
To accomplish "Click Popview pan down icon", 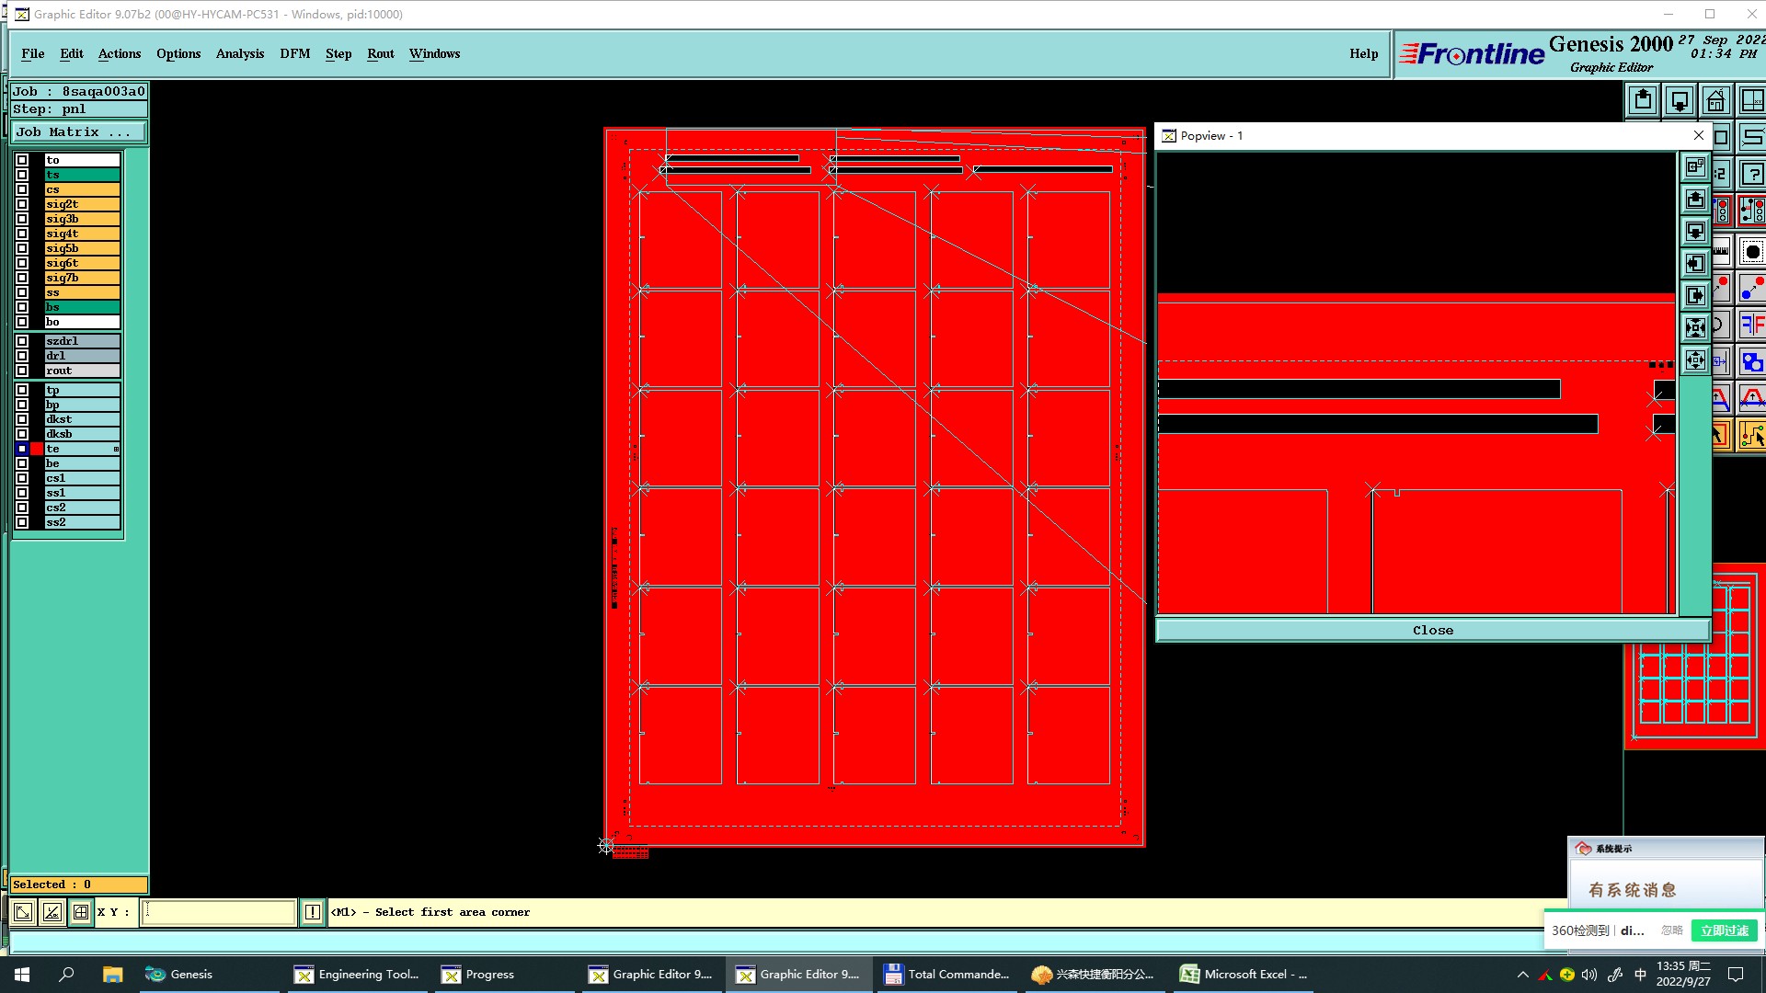I will coord(1695,231).
